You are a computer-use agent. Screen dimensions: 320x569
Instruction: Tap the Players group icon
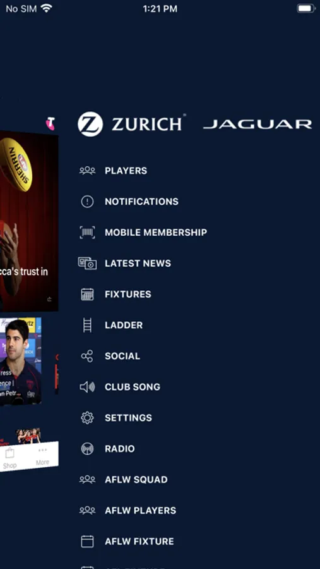point(87,171)
